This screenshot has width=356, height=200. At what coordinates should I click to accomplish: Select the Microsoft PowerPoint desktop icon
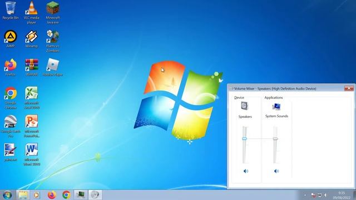32,126
